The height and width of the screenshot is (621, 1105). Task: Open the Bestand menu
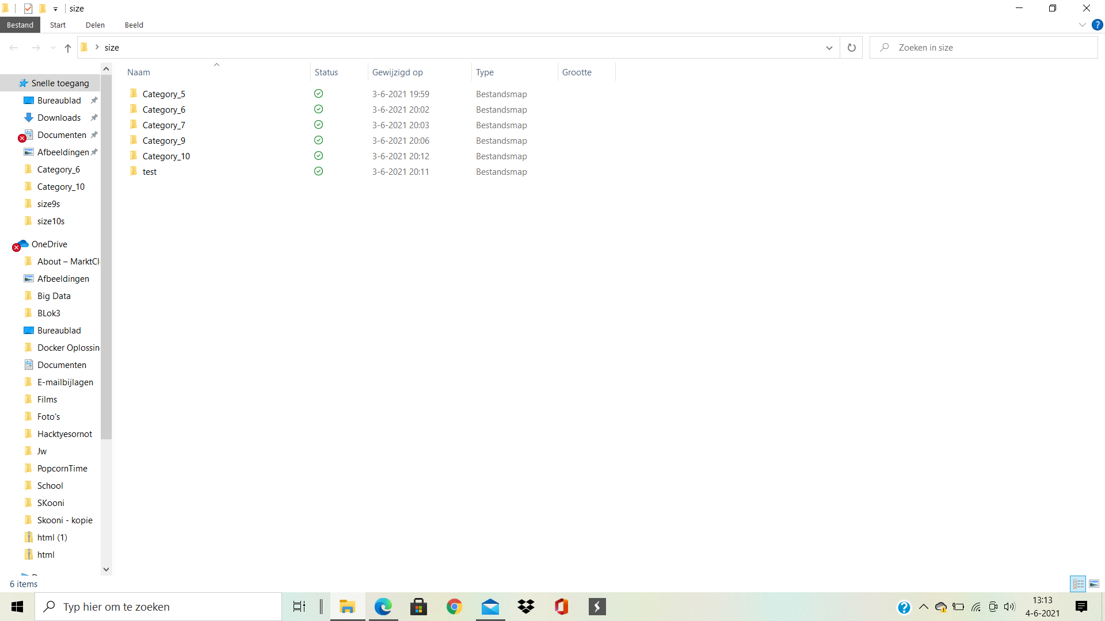(20, 25)
